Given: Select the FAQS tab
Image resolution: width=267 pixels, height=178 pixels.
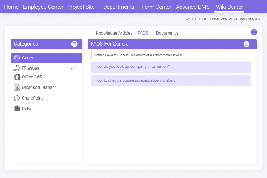Looking at the screenshot, I should (x=143, y=33).
